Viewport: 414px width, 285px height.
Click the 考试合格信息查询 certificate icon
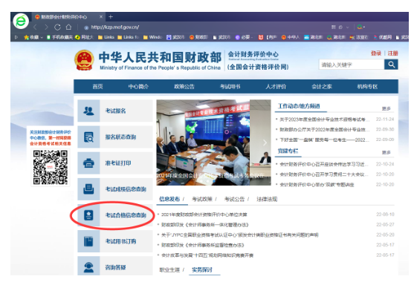(x=88, y=215)
